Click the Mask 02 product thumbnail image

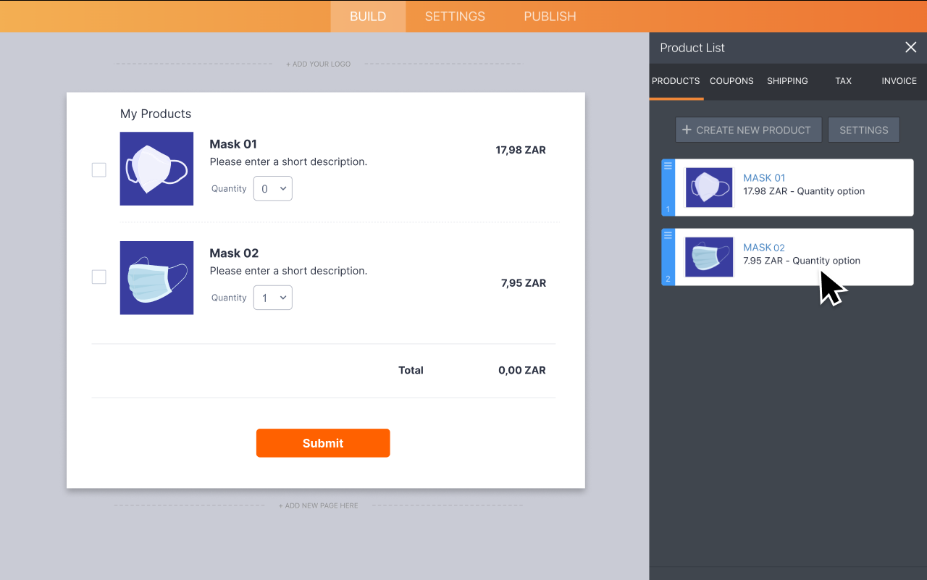[156, 277]
